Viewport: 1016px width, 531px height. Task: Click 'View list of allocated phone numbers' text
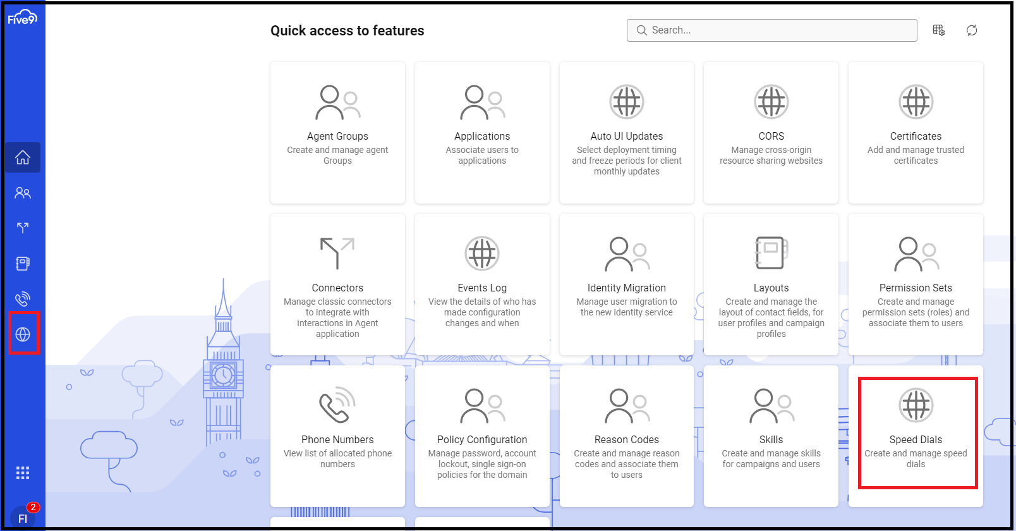[x=337, y=459]
